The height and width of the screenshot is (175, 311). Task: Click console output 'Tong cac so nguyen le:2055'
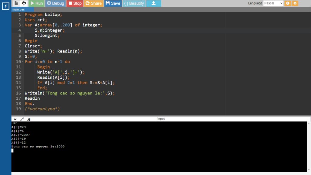pos(38,146)
